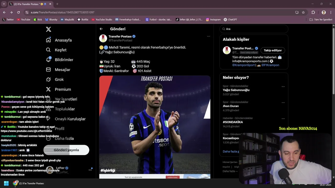
Task: Bookmark this page with star icon
Action: (x=303, y=12)
